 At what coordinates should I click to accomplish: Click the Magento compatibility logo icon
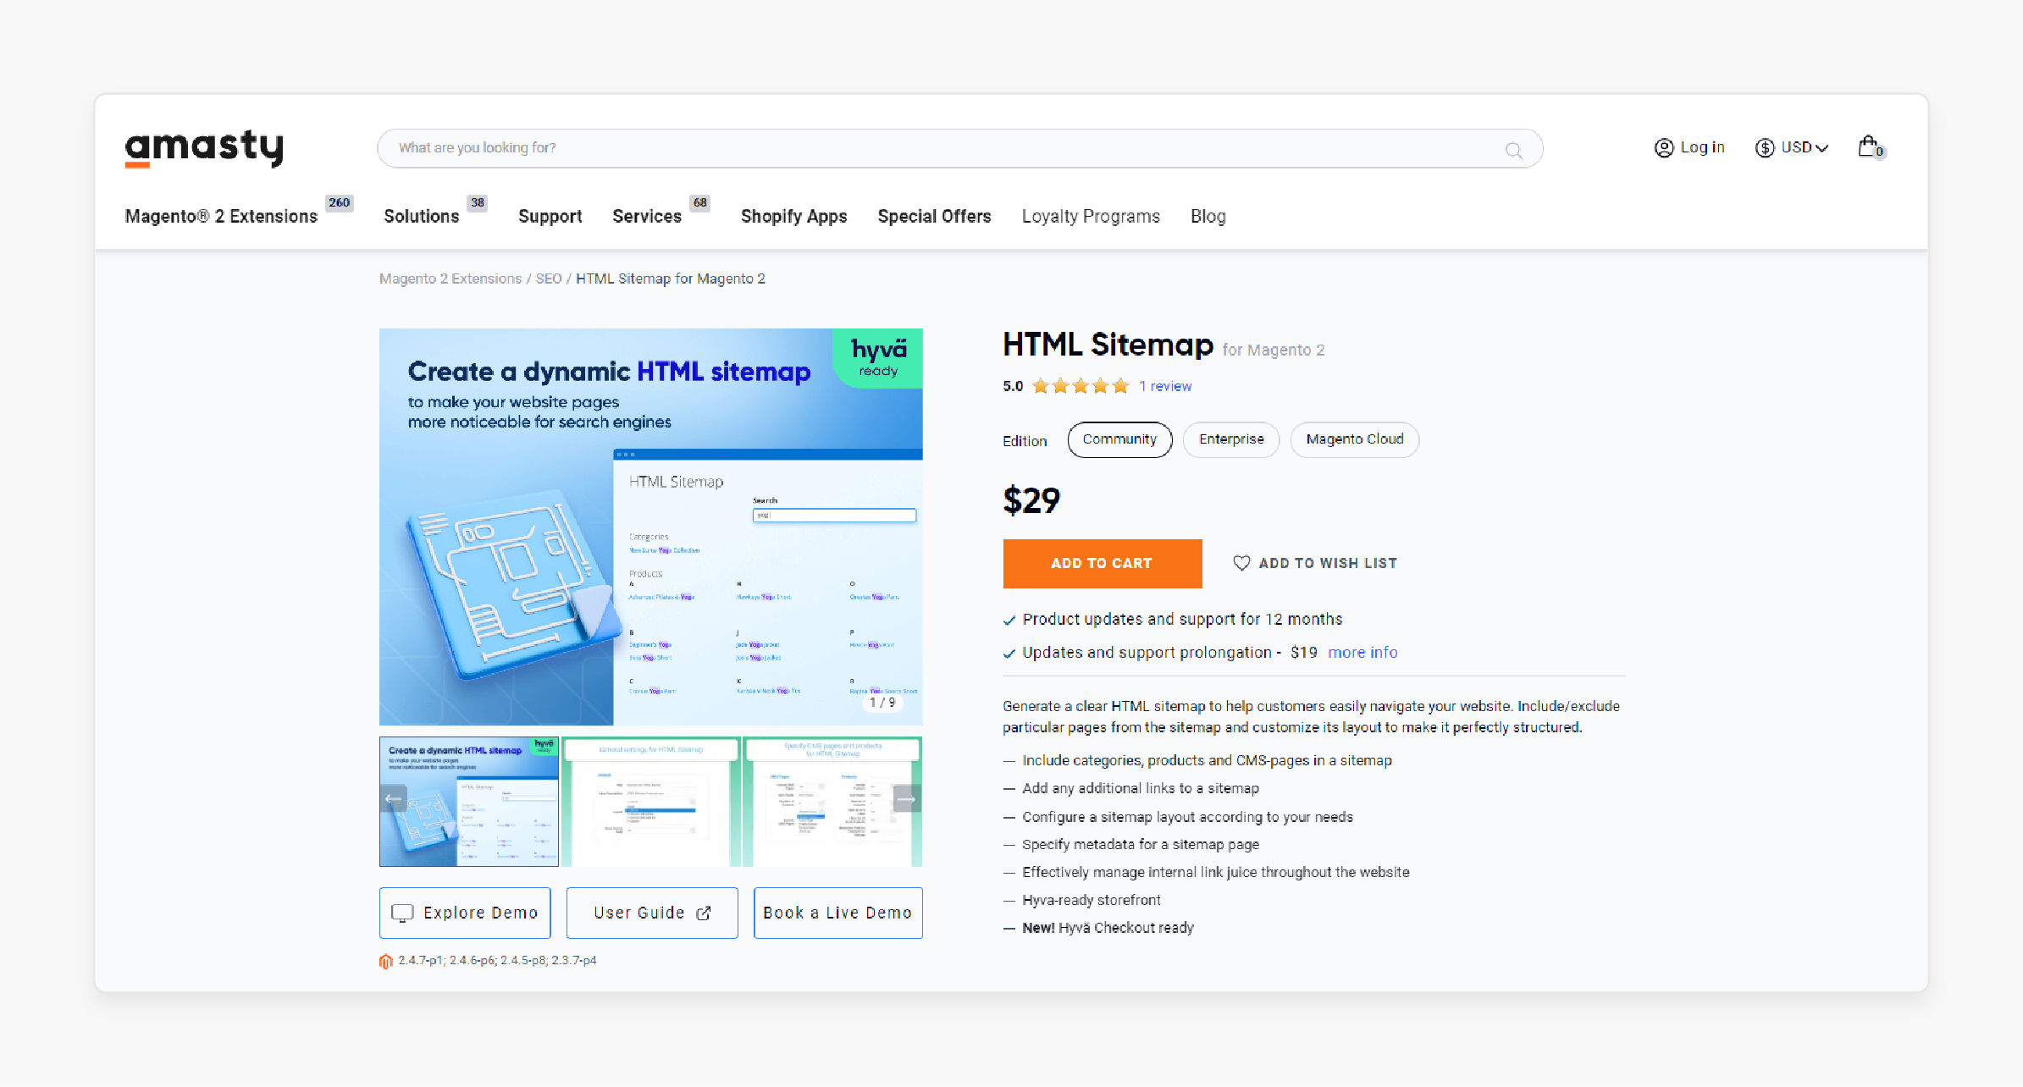point(386,961)
